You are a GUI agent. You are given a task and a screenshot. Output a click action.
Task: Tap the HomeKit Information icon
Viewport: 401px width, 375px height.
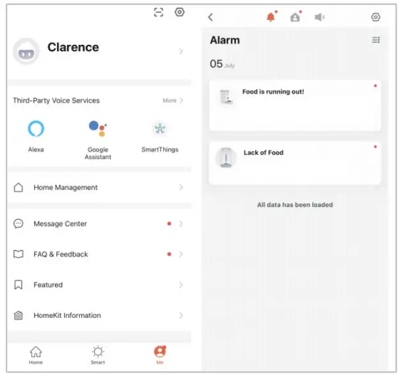(x=18, y=315)
